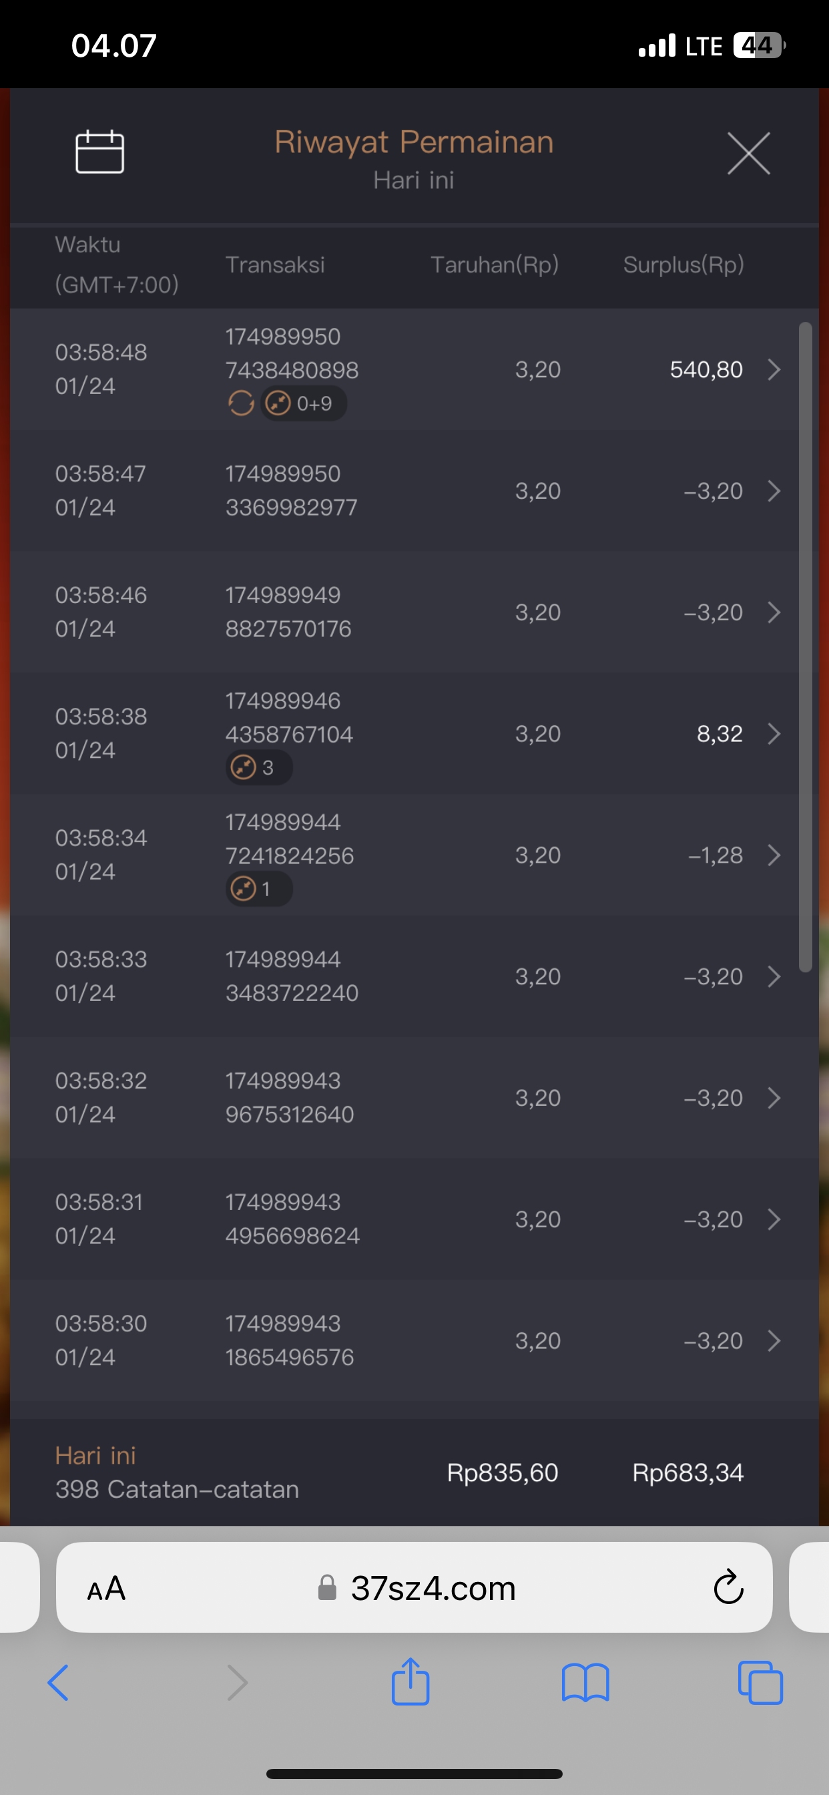The width and height of the screenshot is (829, 1795).
Task: Open the AA reader settings menu
Action: (107, 1589)
